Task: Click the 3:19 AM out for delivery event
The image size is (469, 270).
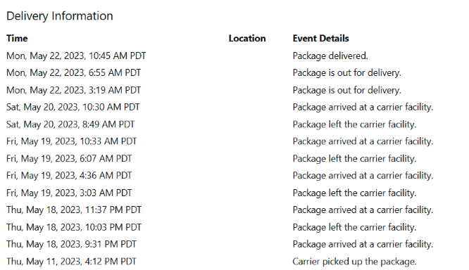Action: pos(346,90)
